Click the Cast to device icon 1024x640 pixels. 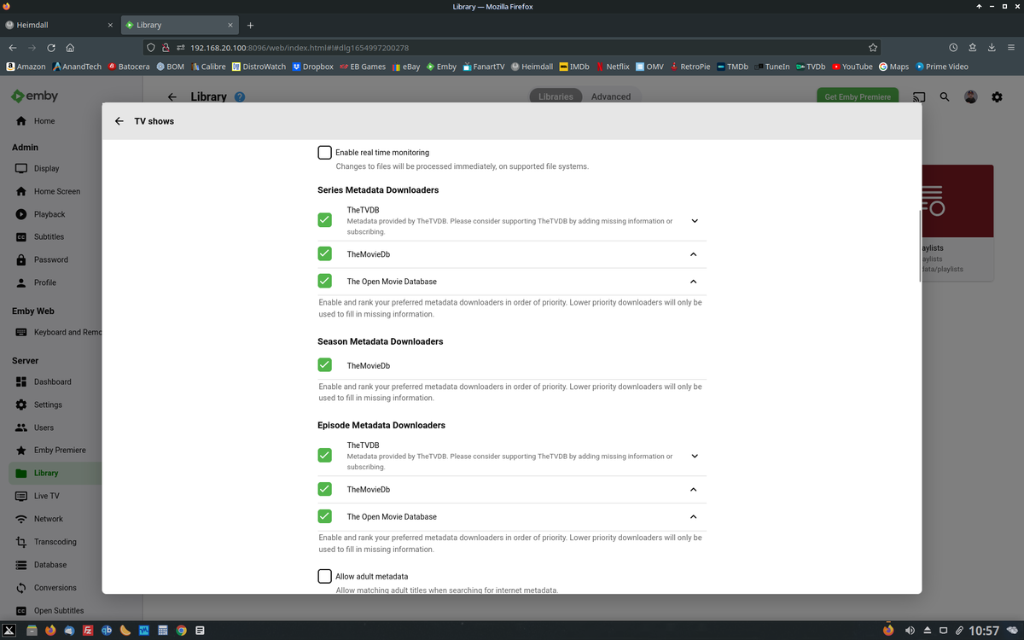tap(918, 96)
